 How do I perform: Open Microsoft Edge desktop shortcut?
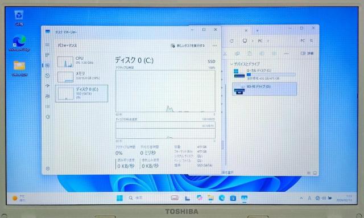tap(19, 43)
